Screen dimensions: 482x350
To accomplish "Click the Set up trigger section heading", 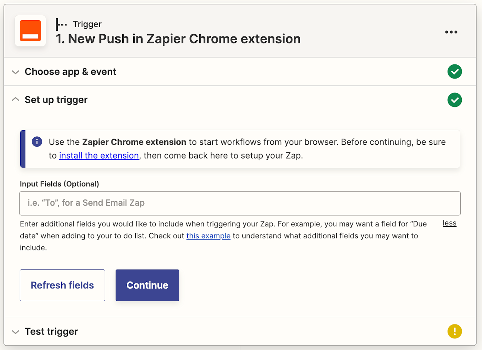I will (x=56, y=100).
